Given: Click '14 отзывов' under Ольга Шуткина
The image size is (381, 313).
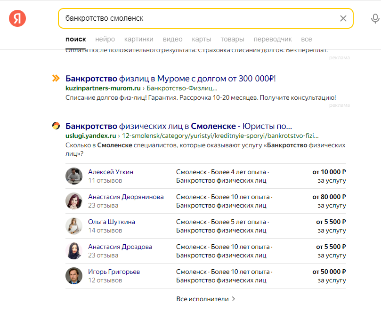Looking at the screenshot, I should click(105, 231).
